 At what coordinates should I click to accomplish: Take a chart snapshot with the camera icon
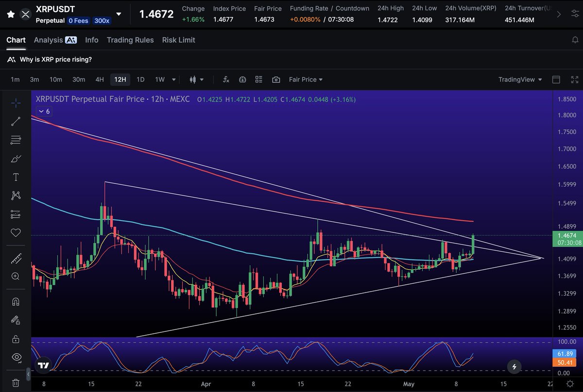(x=276, y=80)
